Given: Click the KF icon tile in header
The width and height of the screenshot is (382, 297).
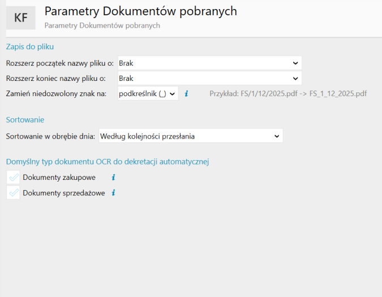Looking at the screenshot, I should click(21, 18).
